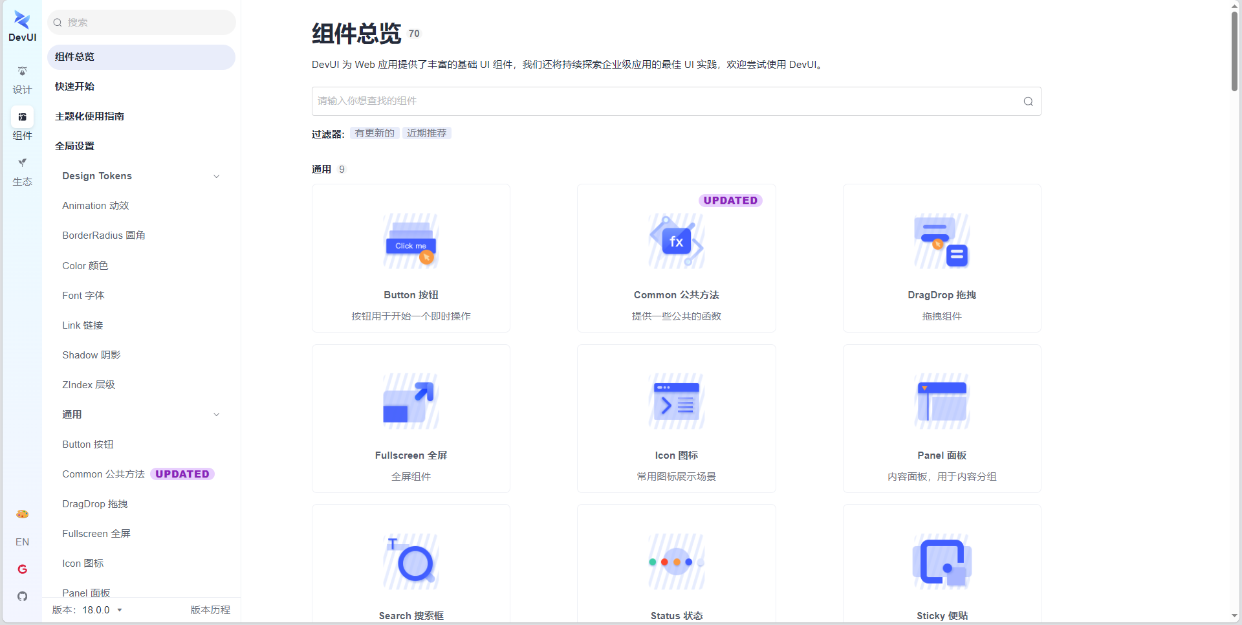1242x625 pixels.
Task: Click the page scrollbar thumb
Action: 1234,50
